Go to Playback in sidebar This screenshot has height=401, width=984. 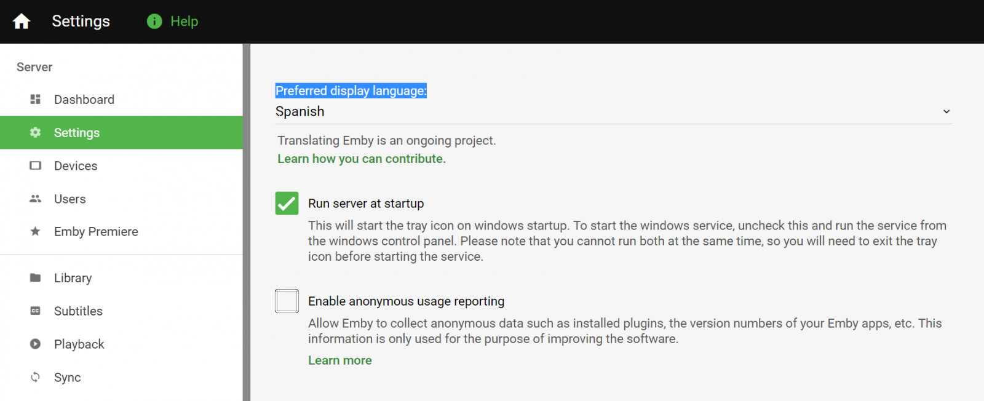[79, 344]
